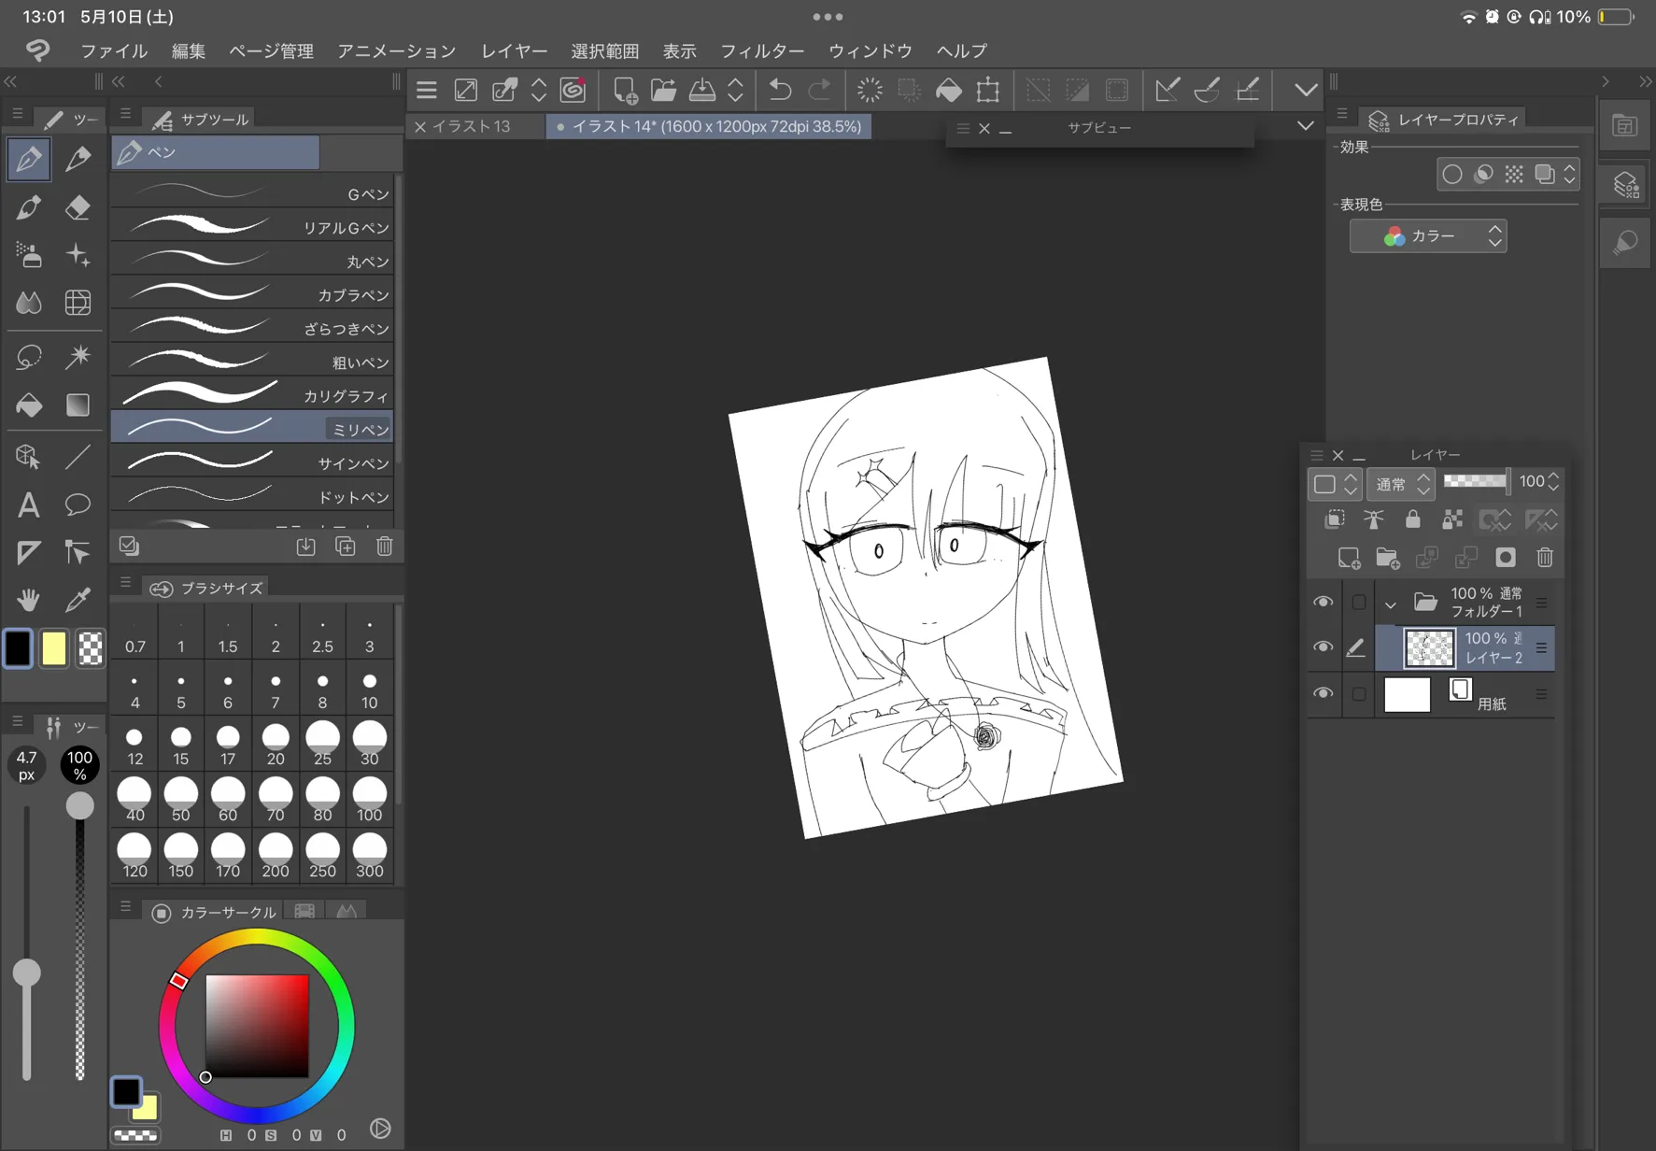1656x1151 pixels.
Task: Click the Eyedropper tool
Action: pyautogui.click(x=78, y=599)
